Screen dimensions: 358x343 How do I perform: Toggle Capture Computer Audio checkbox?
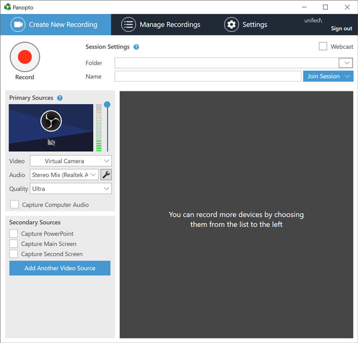pos(15,205)
